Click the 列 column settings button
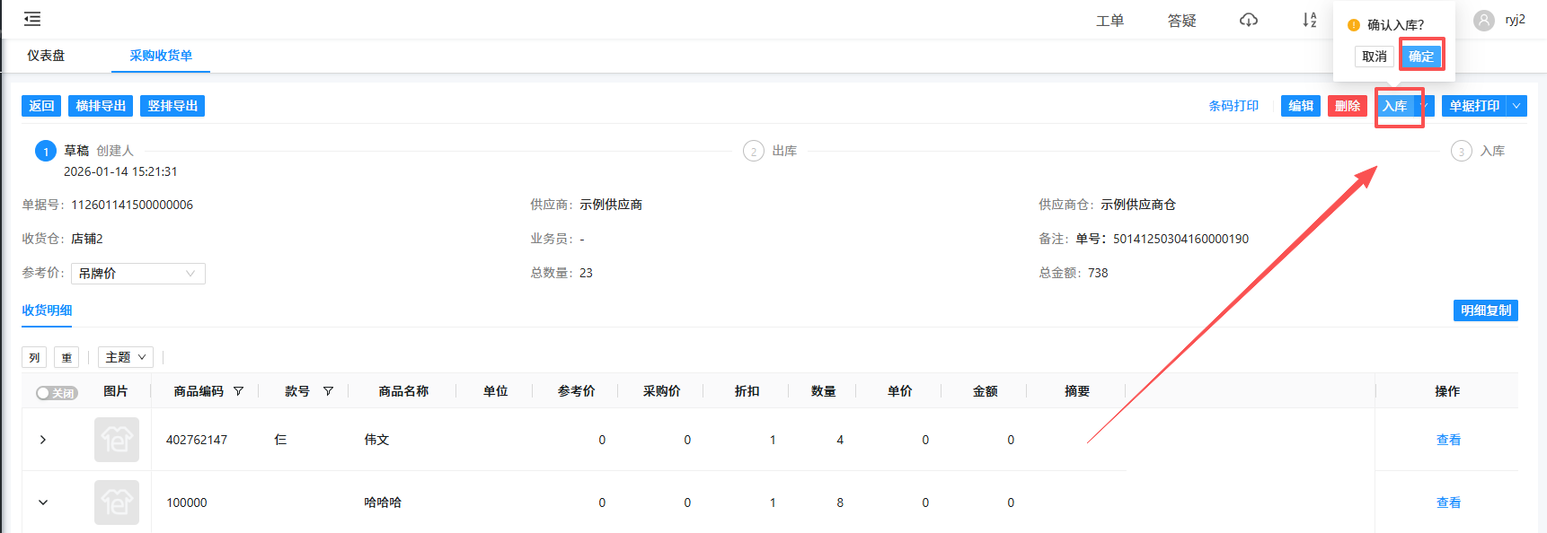The image size is (1547, 533). coord(34,357)
